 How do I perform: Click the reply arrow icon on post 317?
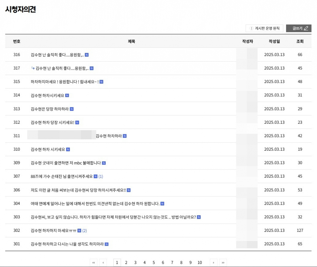[x=33, y=68]
